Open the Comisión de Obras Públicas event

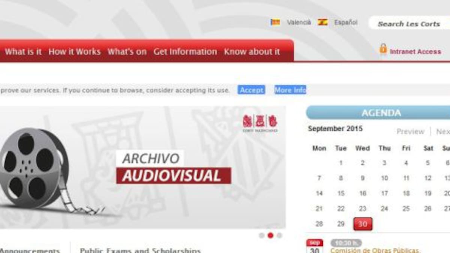(375, 250)
